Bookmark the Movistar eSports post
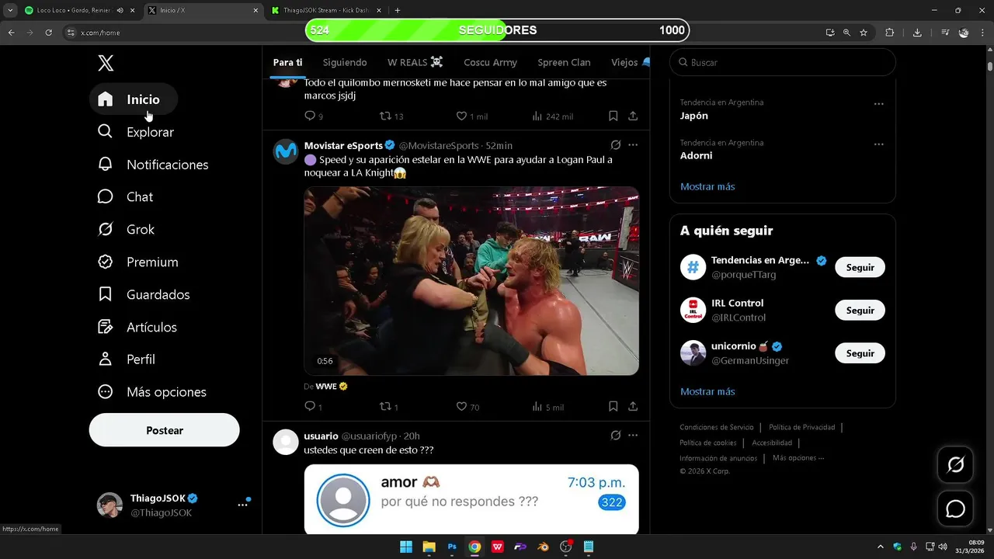The height and width of the screenshot is (559, 994). click(613, 406)
